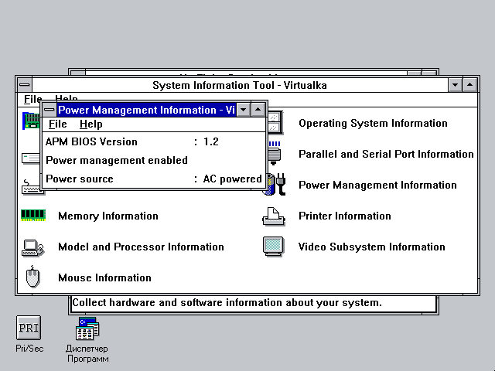Maximize the Power Management Information window
This screenshot has width=495, height=371.
(x=258, y=110)
